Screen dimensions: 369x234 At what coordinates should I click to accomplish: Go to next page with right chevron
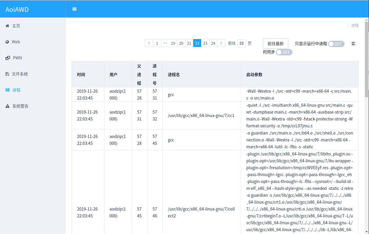[221, 43]
